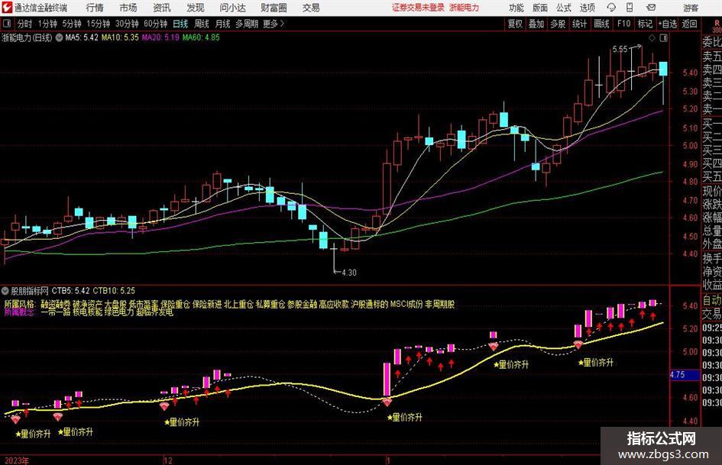
Task: Click the 叠加 overlay button
Action: pyautogui.click(x=536, y=24)
